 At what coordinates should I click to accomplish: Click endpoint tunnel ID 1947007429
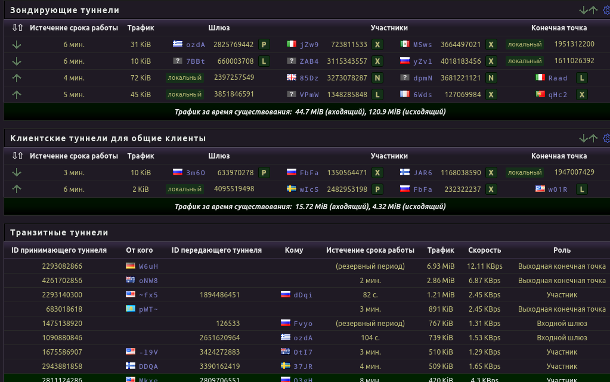(x=574, y=172)
